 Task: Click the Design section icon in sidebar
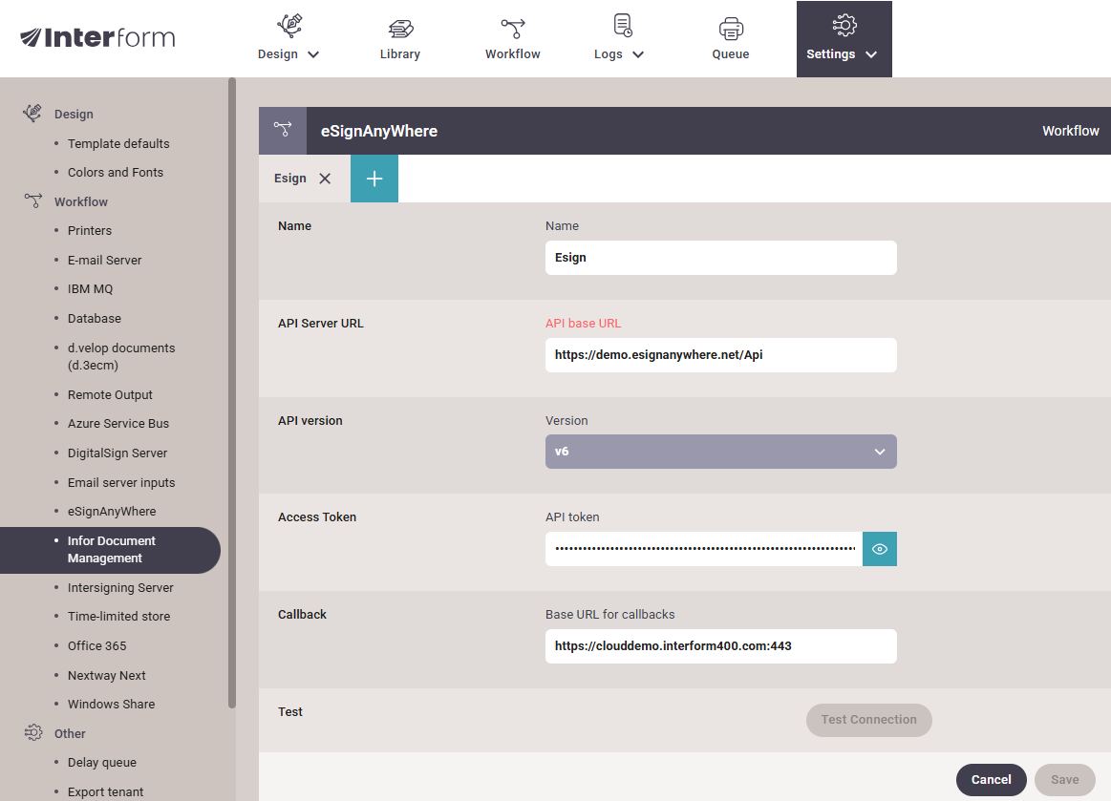click(x=32, y=114)
